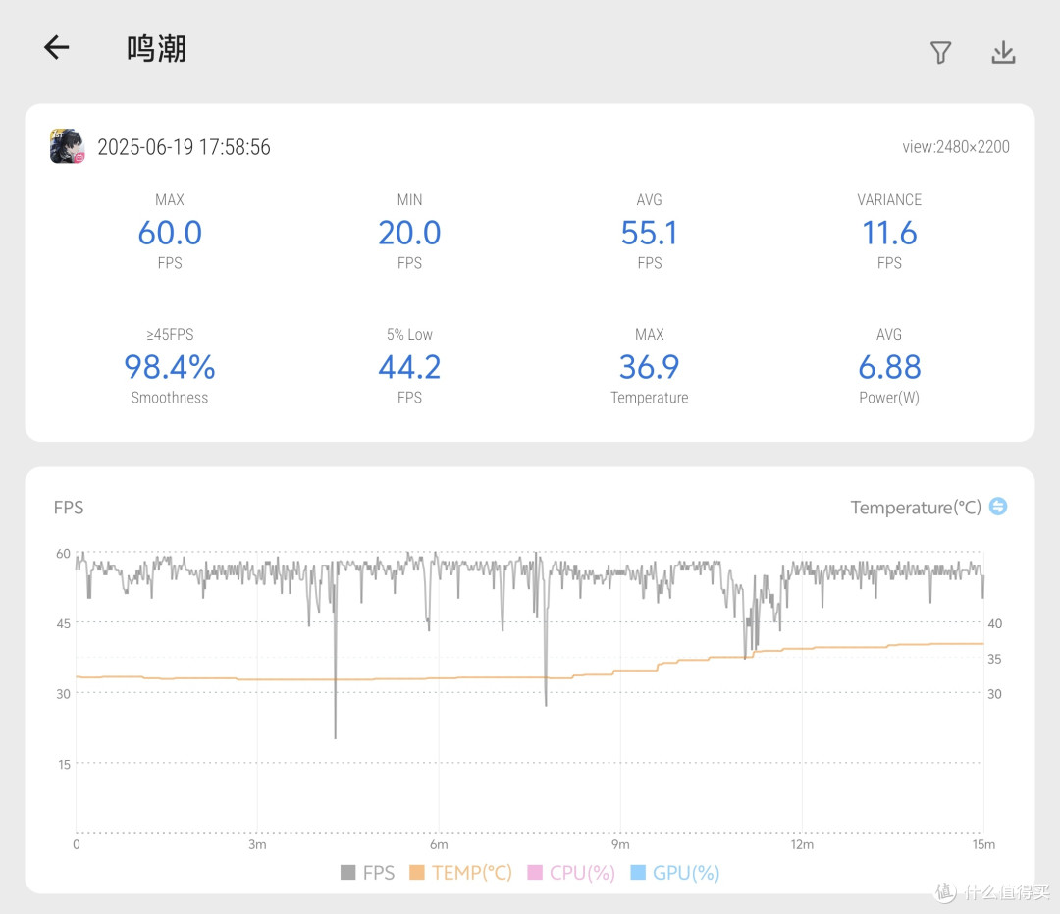
Task: Click the MAX FPS value 60.0
Action: (x=170, y=233)
